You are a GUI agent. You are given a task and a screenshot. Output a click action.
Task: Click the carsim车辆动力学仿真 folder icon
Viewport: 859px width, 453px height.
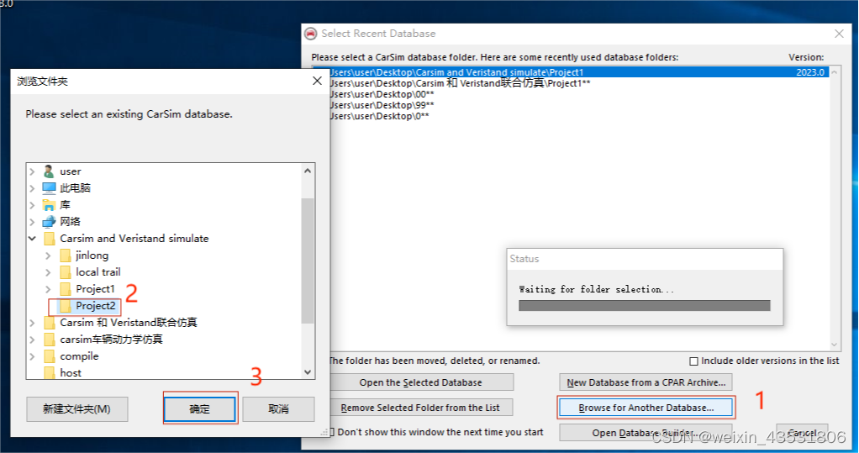[50, 340]
